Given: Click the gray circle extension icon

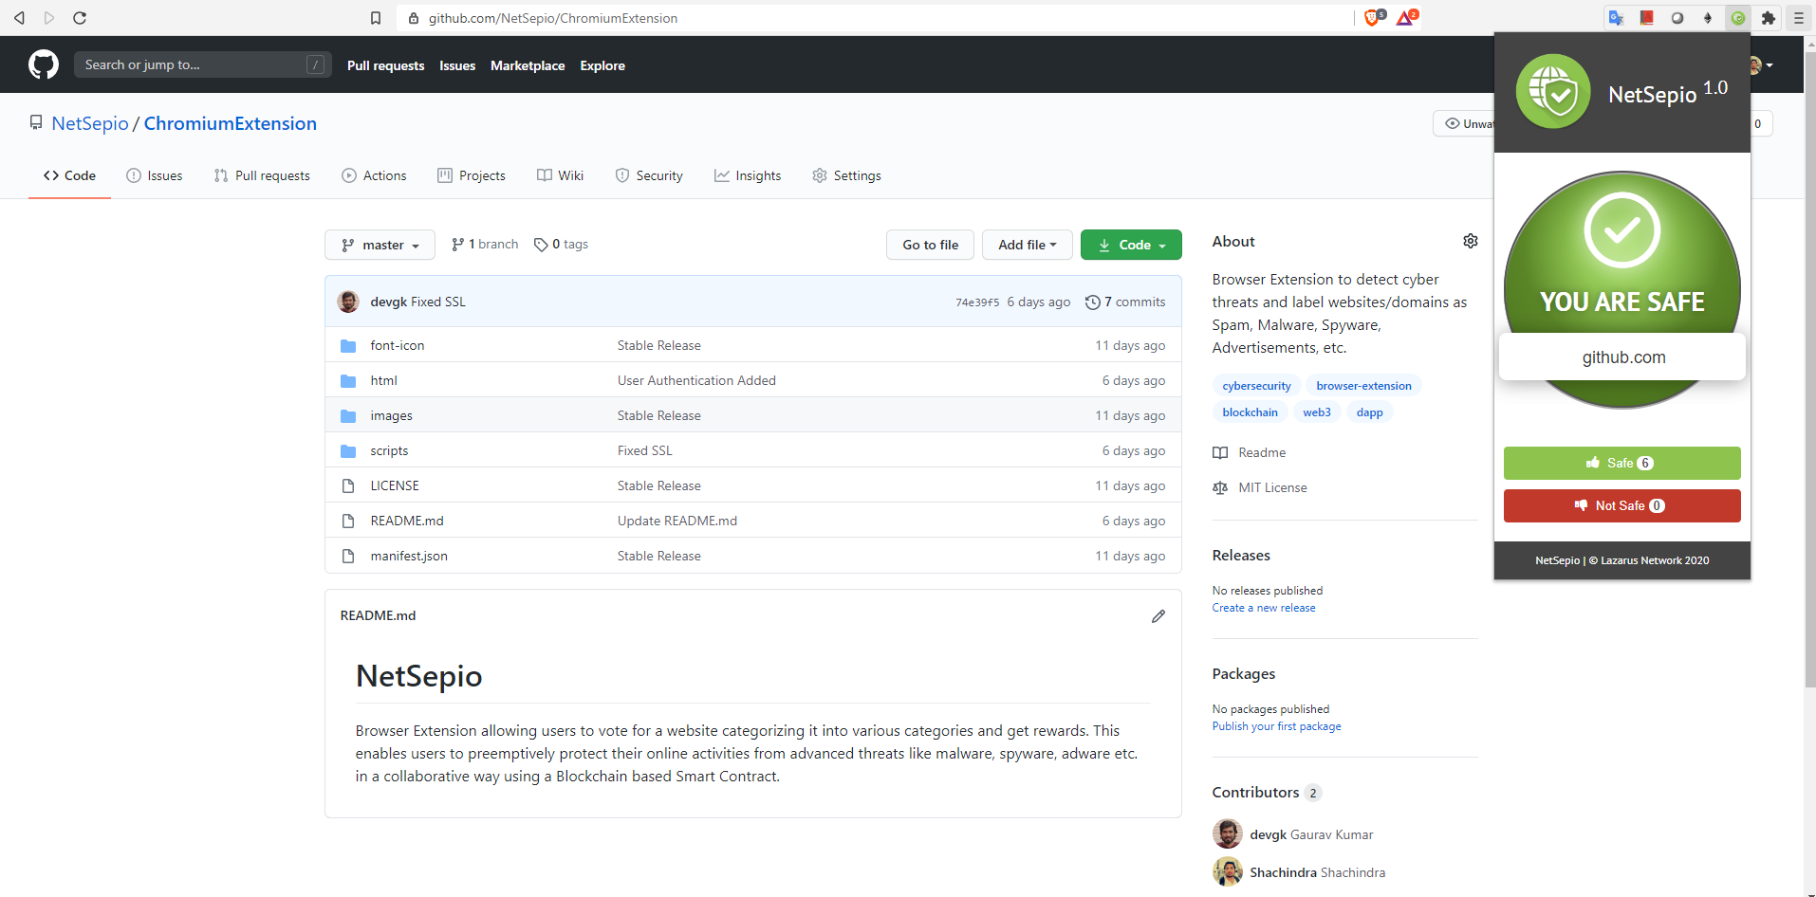Looking at the screenshot, I should tap(1677, 18).
